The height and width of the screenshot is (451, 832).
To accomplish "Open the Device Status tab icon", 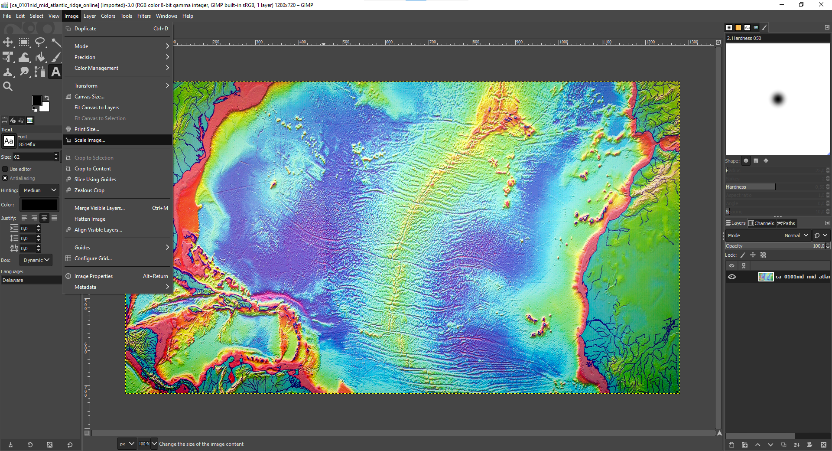I will click(x=13, y=121).
